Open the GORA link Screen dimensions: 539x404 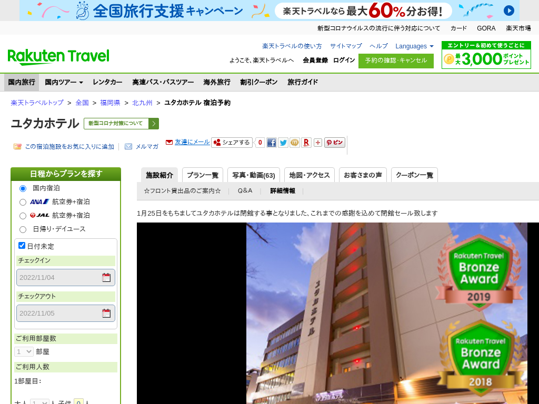tap(486, 28)
